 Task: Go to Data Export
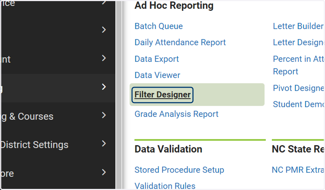pos(157,59)
